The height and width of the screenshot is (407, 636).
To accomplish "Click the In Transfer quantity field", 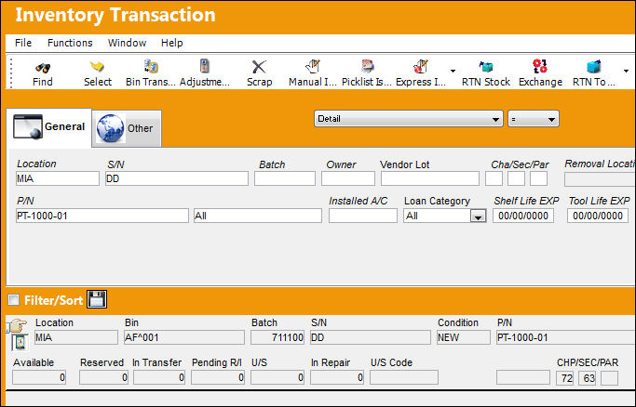I will (x=159, y=377).
